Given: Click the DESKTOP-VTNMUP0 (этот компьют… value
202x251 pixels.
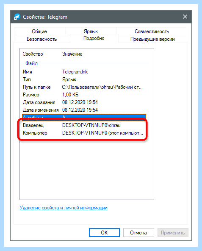Looking at the screenshot, I should click(102, 133).
